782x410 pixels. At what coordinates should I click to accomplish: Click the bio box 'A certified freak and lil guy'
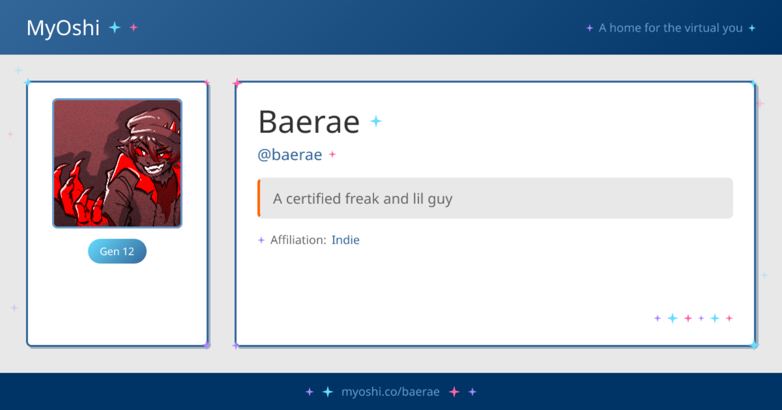point(495,198)
